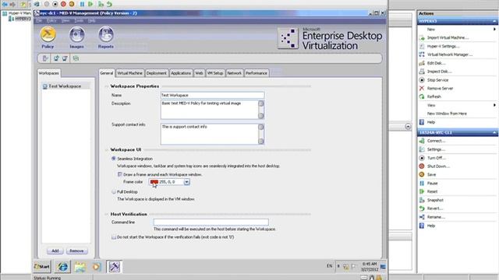Viewport: 499px width, 280px height.
Task: Click Refresh in Actions pane
Action: 434,96
